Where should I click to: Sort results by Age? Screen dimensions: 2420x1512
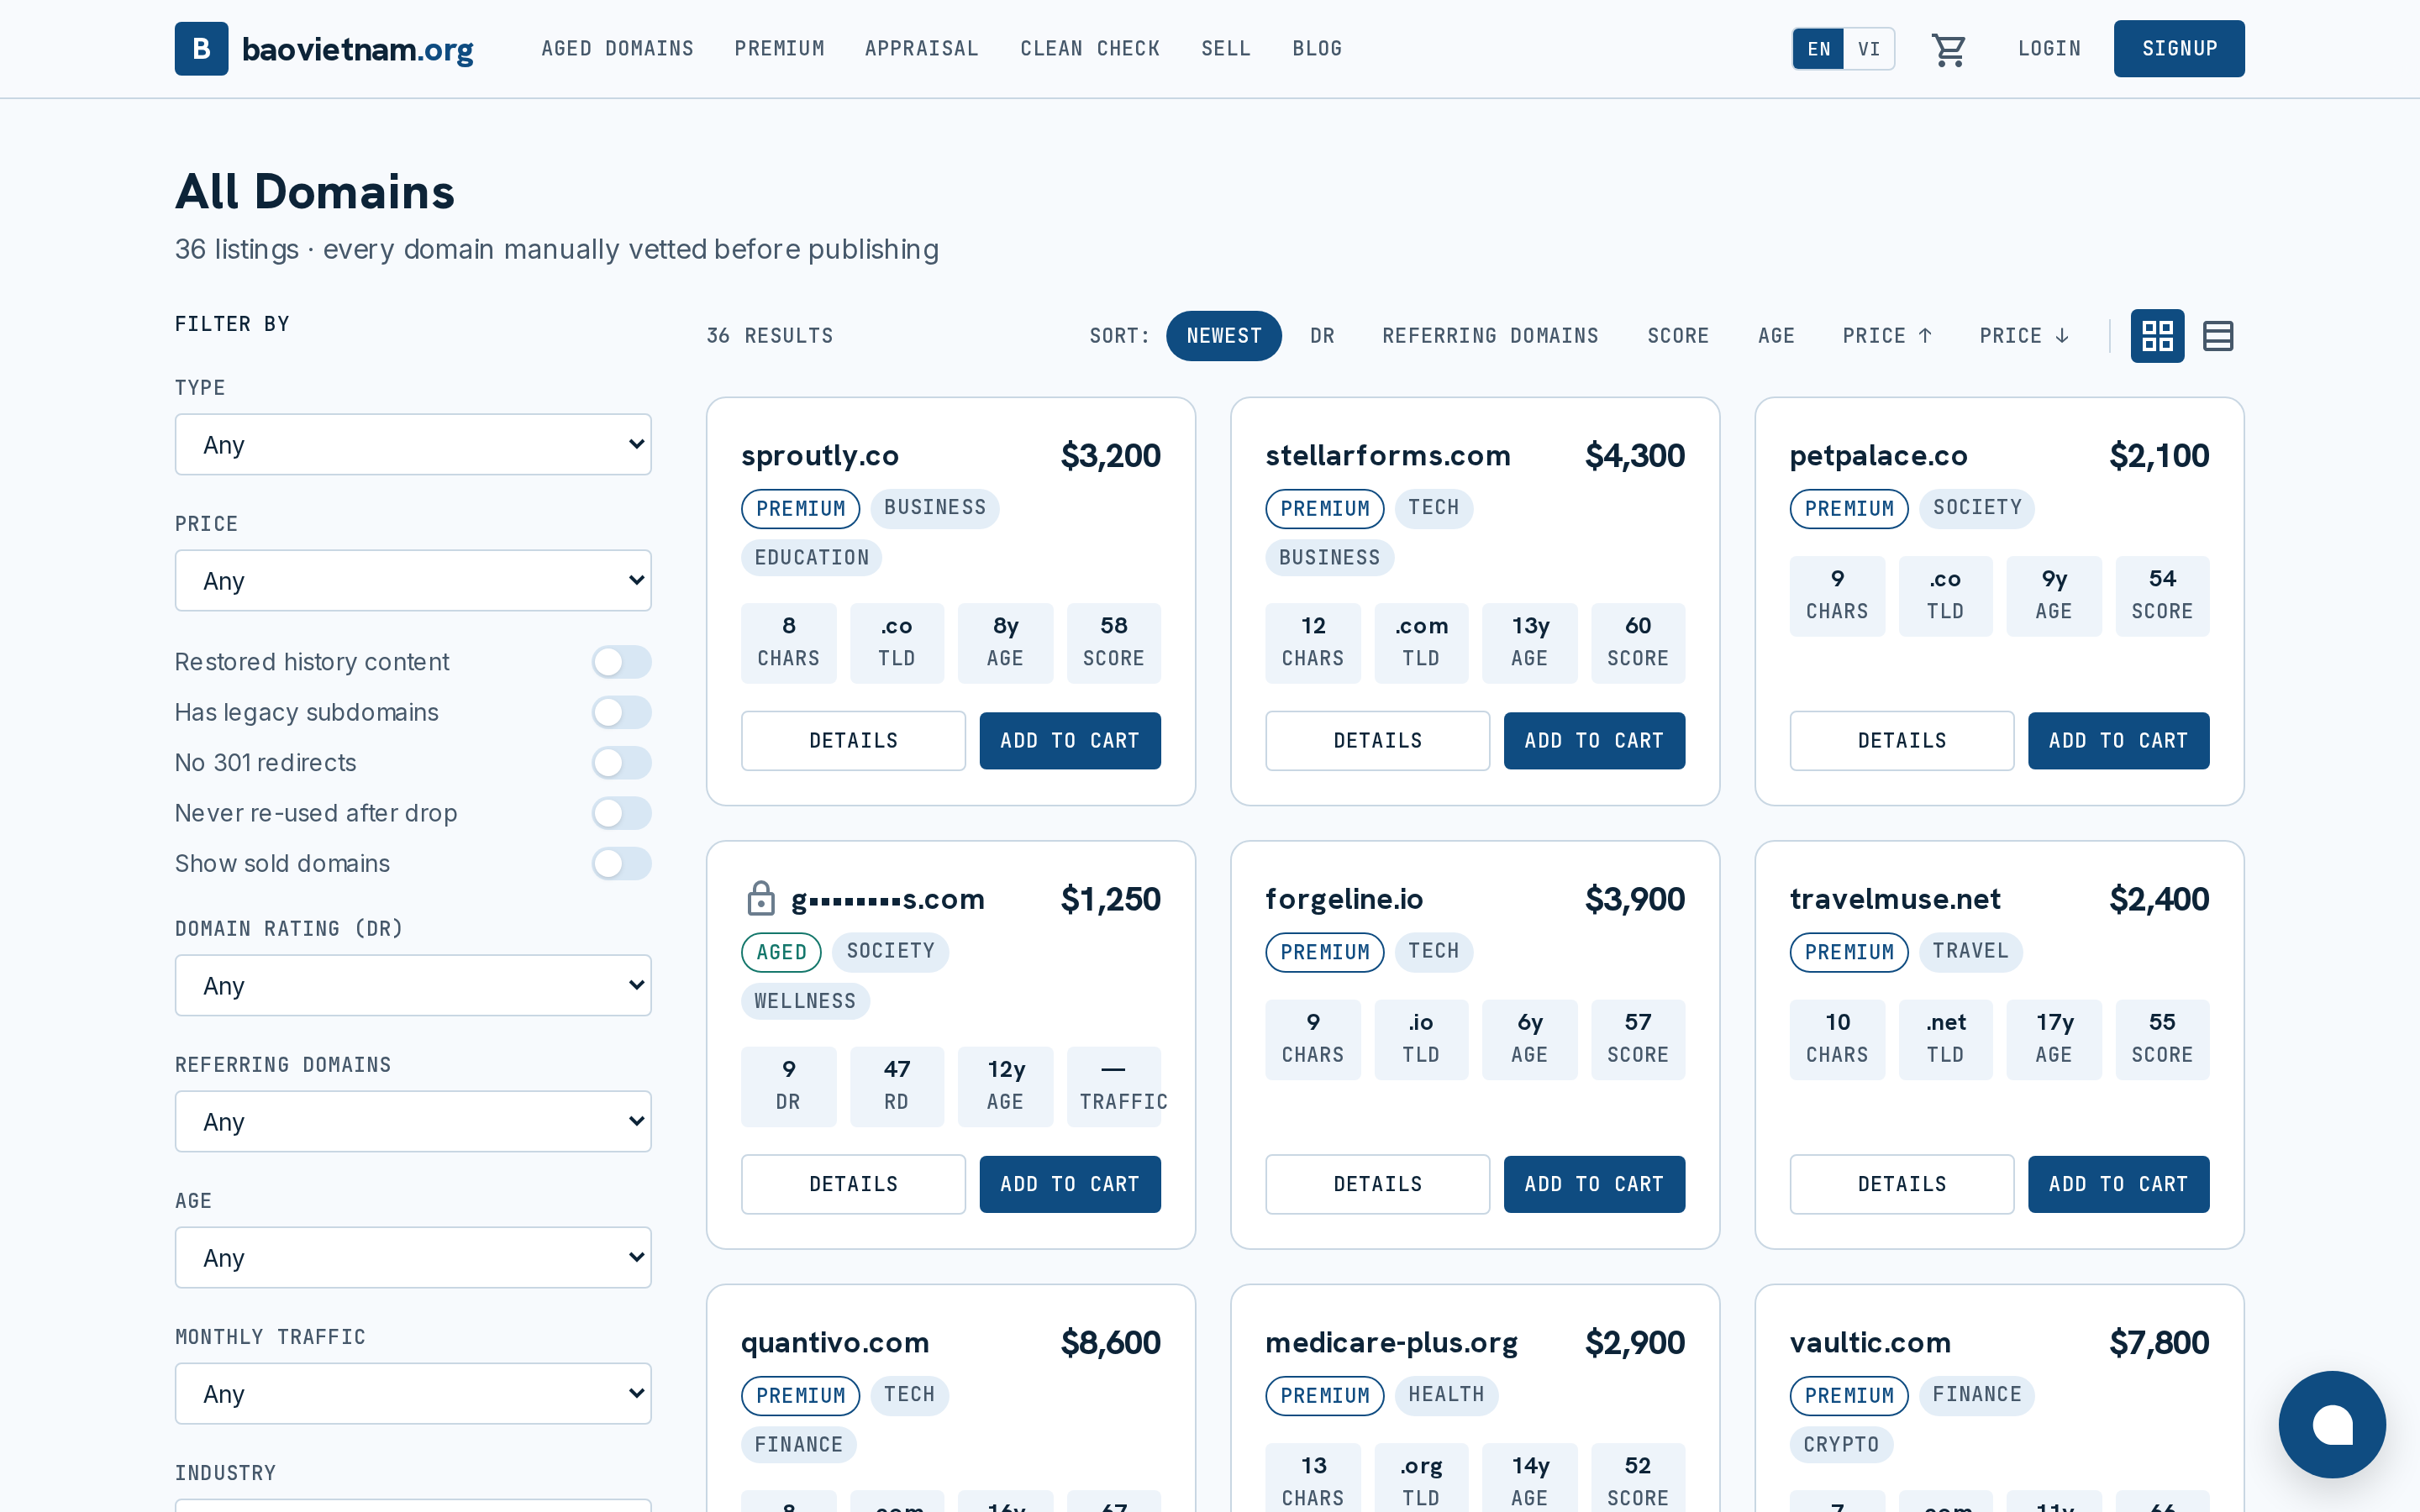1776,336
